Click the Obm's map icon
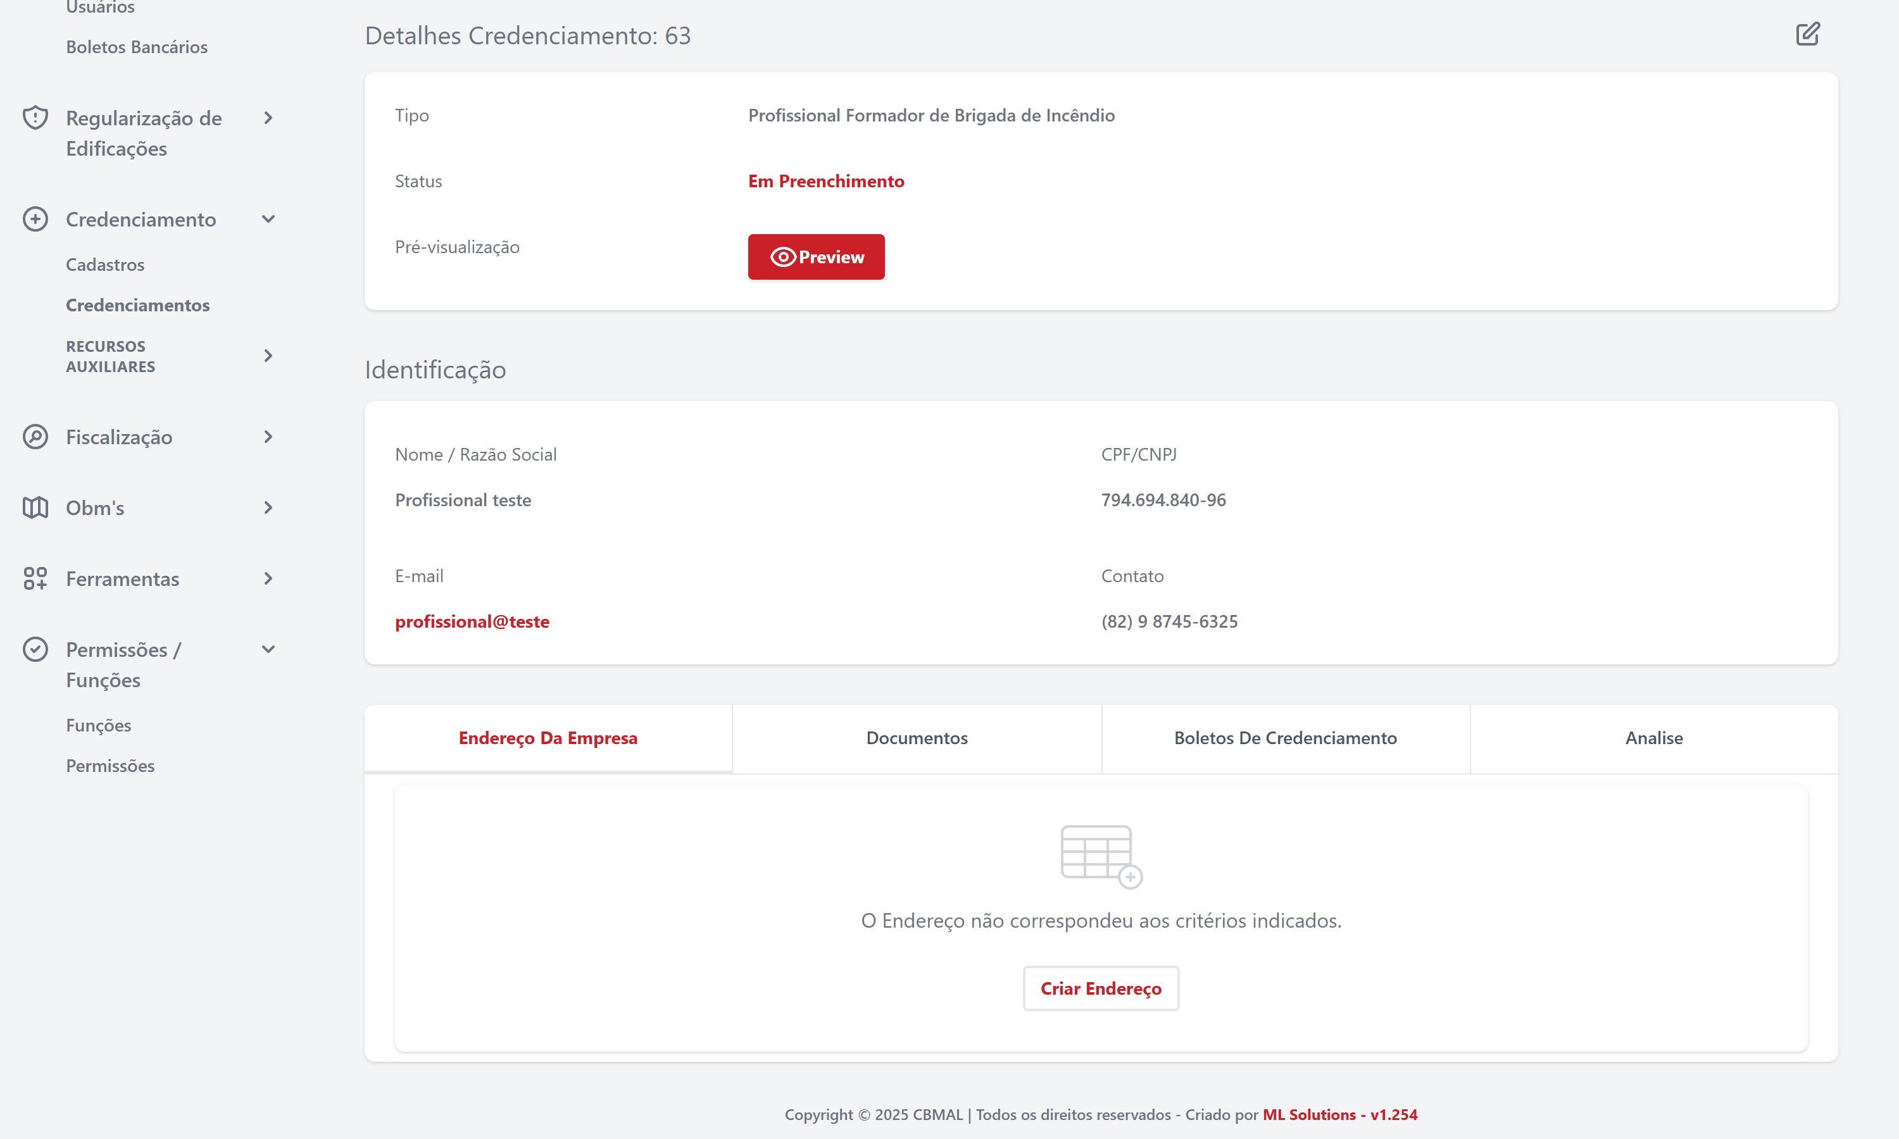1899x1139 pixels. [x=35, y=507]
